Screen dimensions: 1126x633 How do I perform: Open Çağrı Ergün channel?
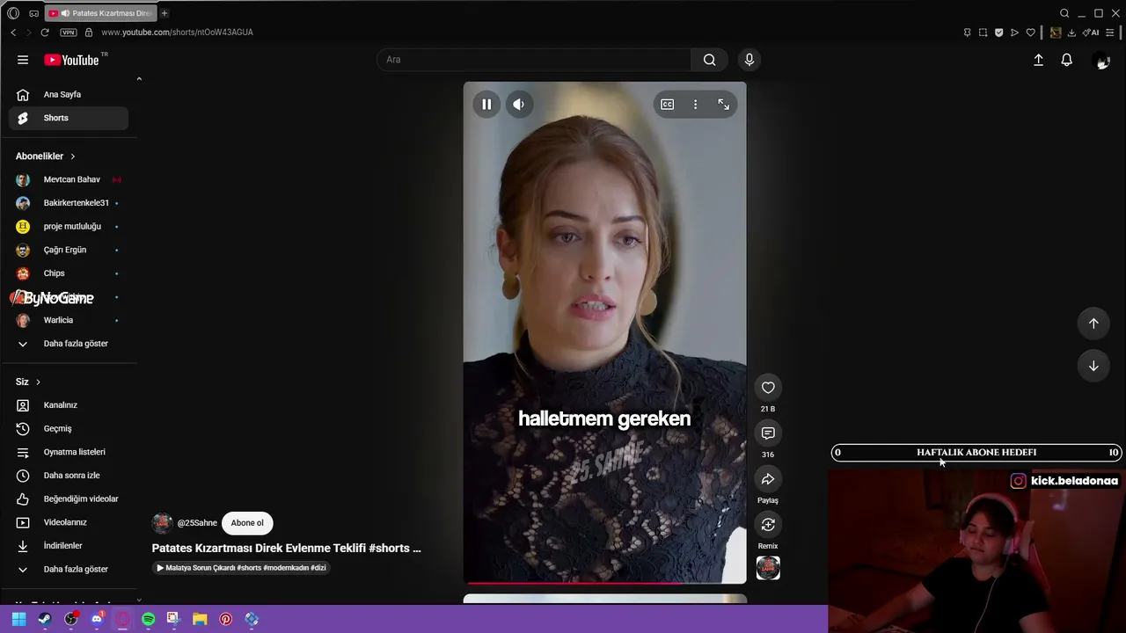(x=69, y=250)
